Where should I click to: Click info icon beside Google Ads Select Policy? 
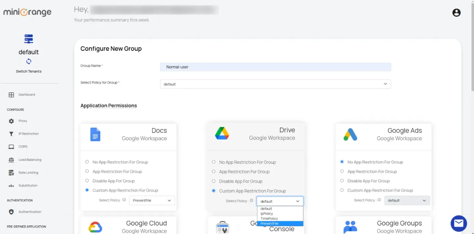click(x=379, y=200)
